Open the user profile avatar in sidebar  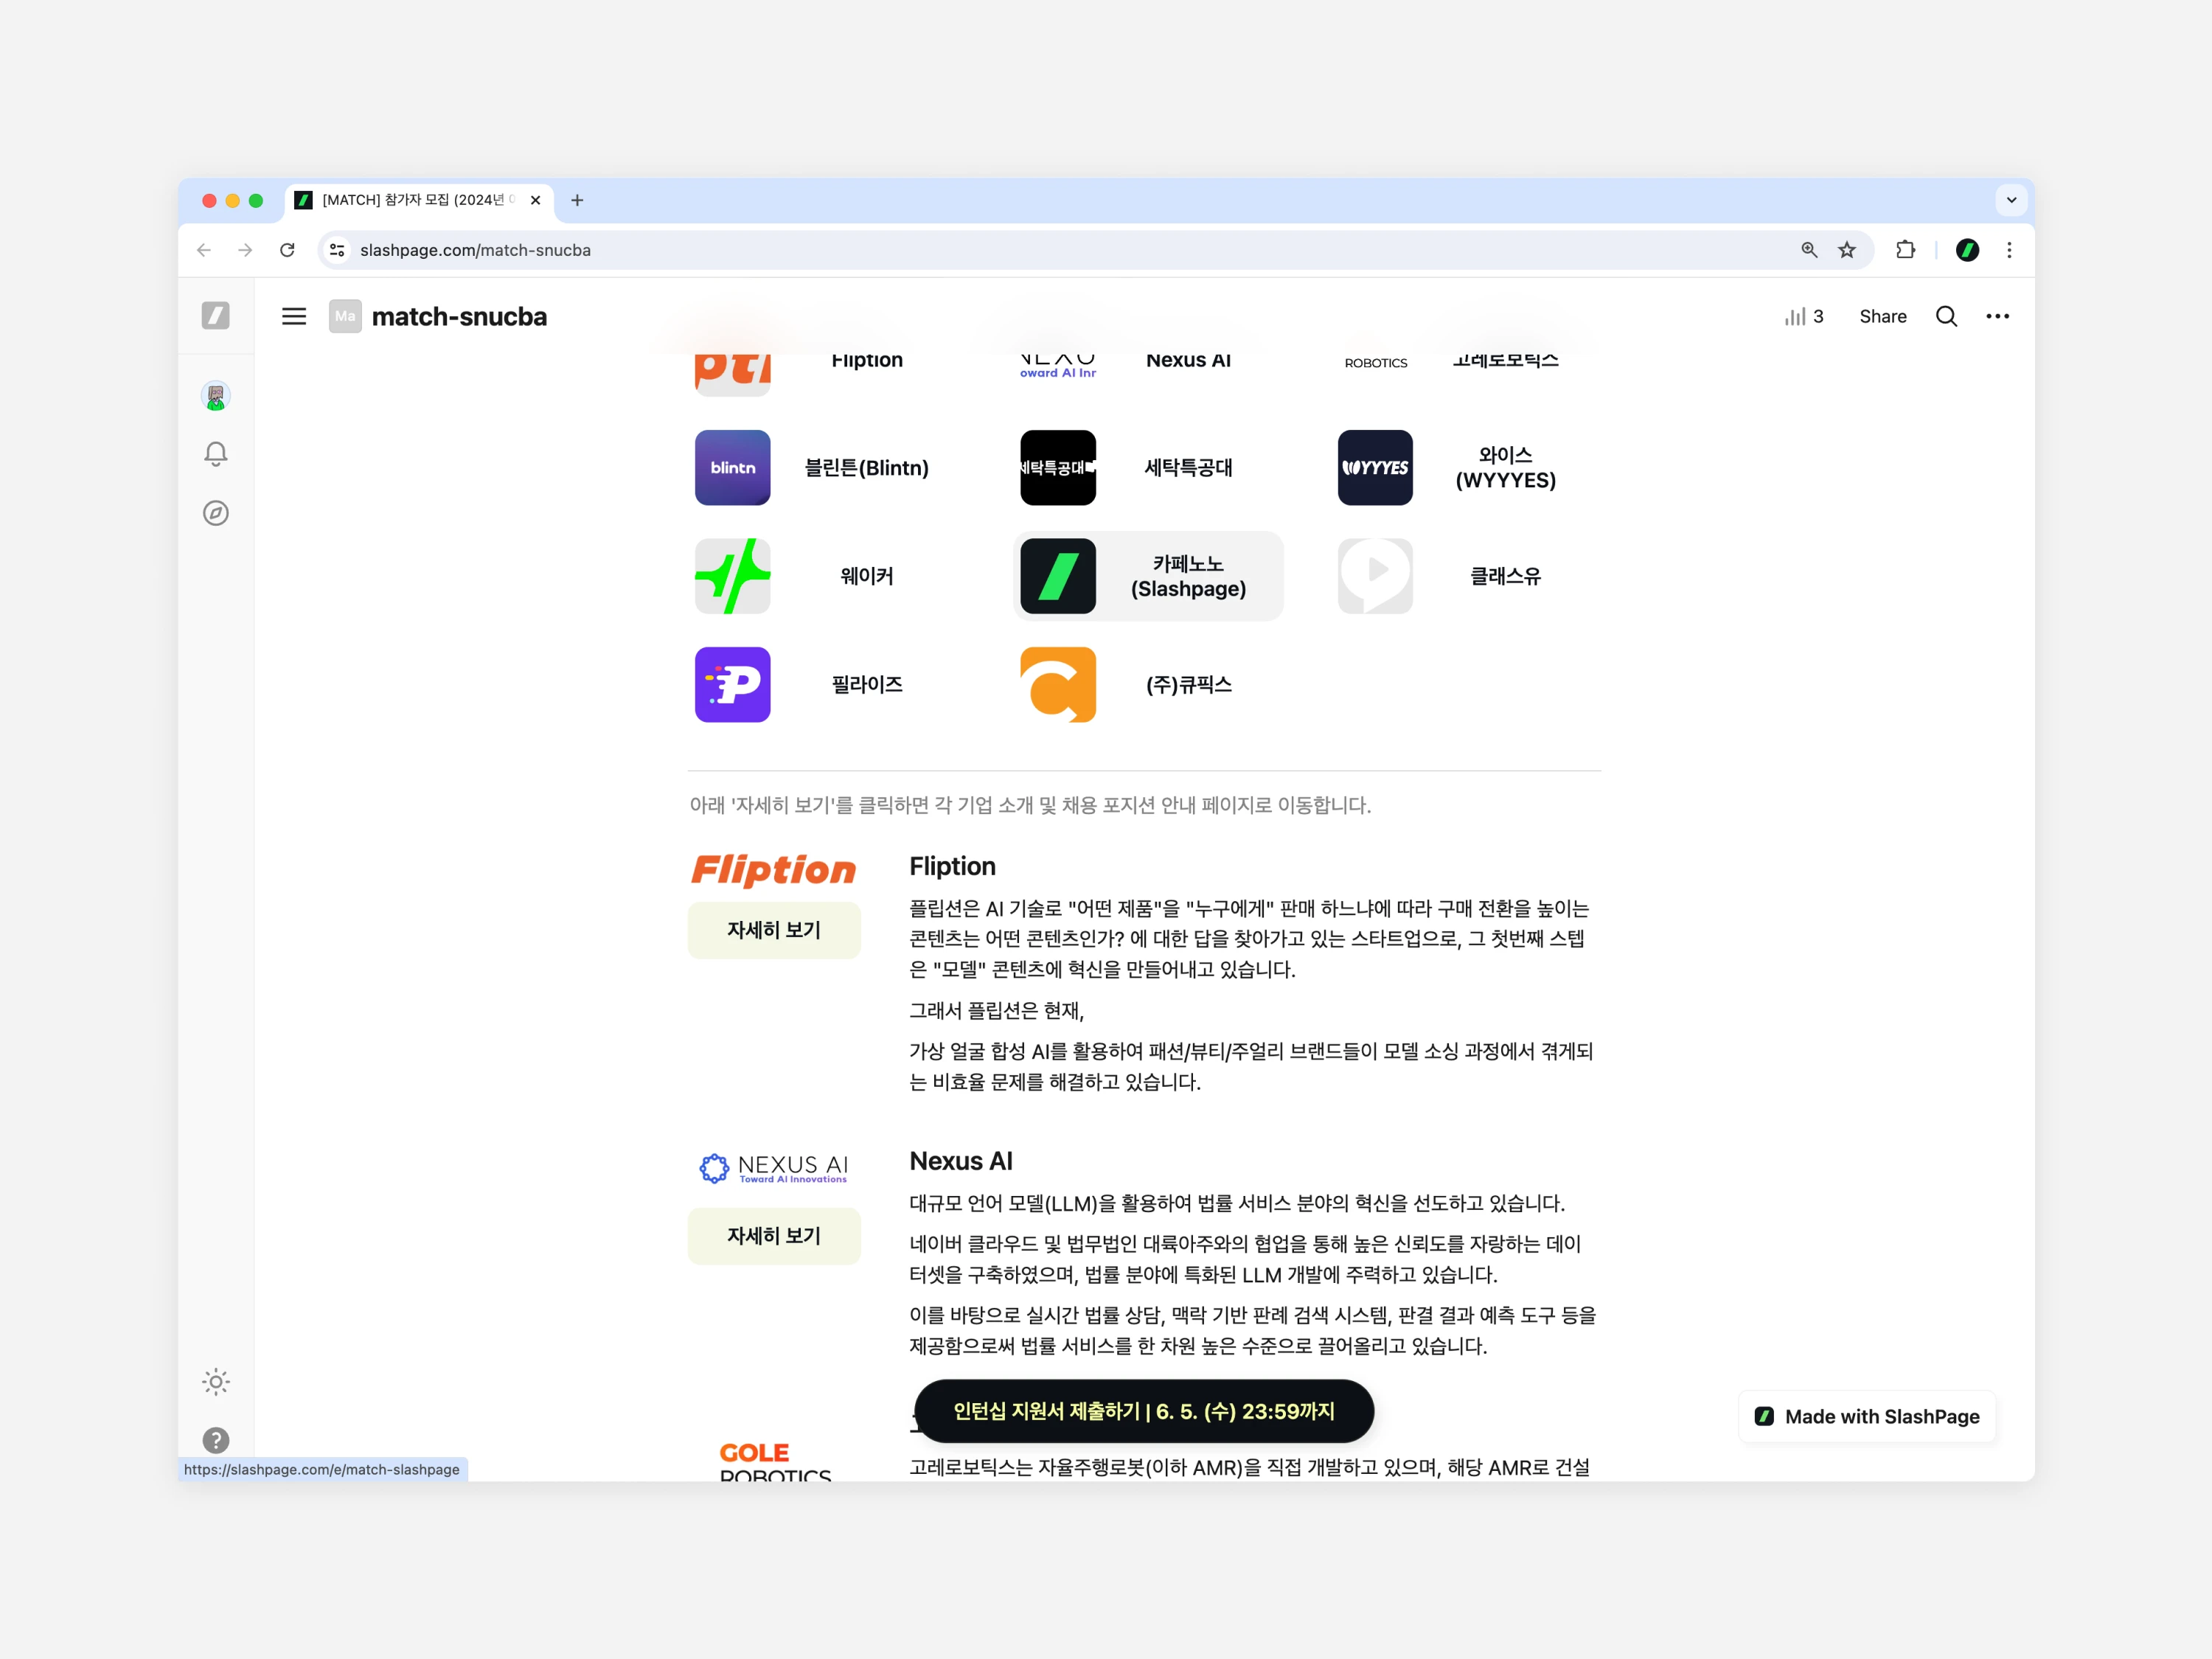point(215,396)
